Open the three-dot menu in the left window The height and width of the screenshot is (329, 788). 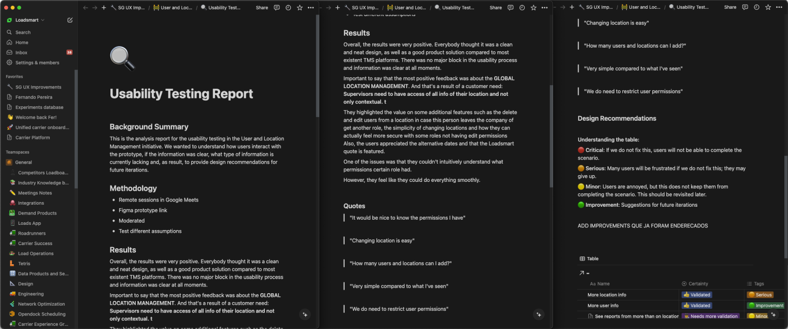click(x=311, y=8)
